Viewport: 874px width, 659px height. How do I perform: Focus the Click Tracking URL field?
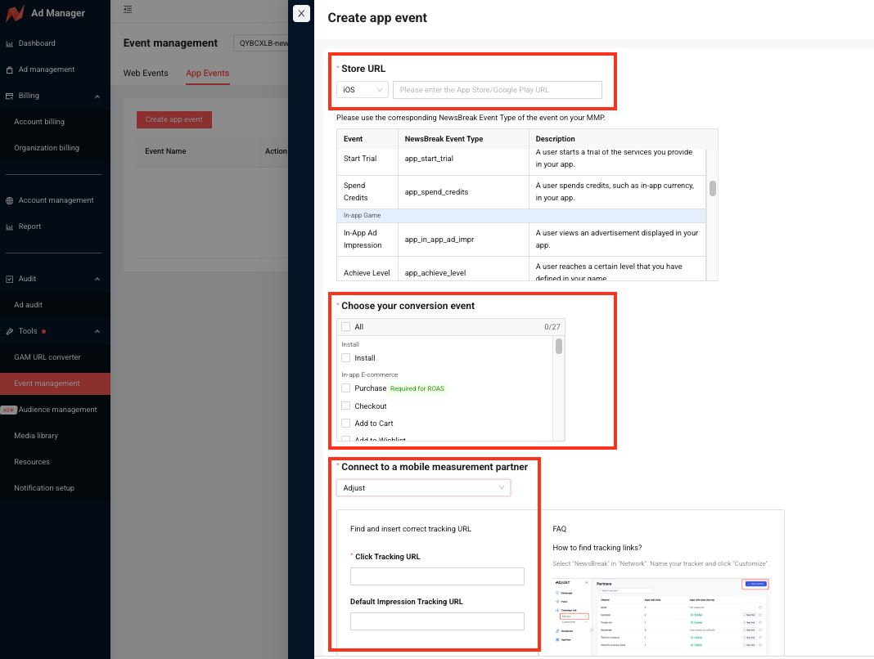pos(437,576)
